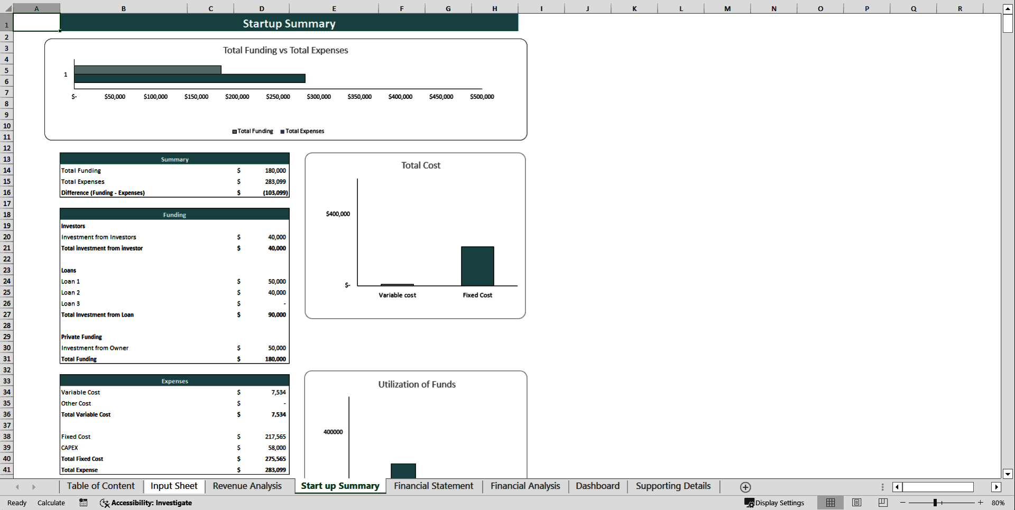Image resolution: width=1015 pixels, height=510 pixels.
Task: Switch to Page Layout view
Action: pos(856,503)
